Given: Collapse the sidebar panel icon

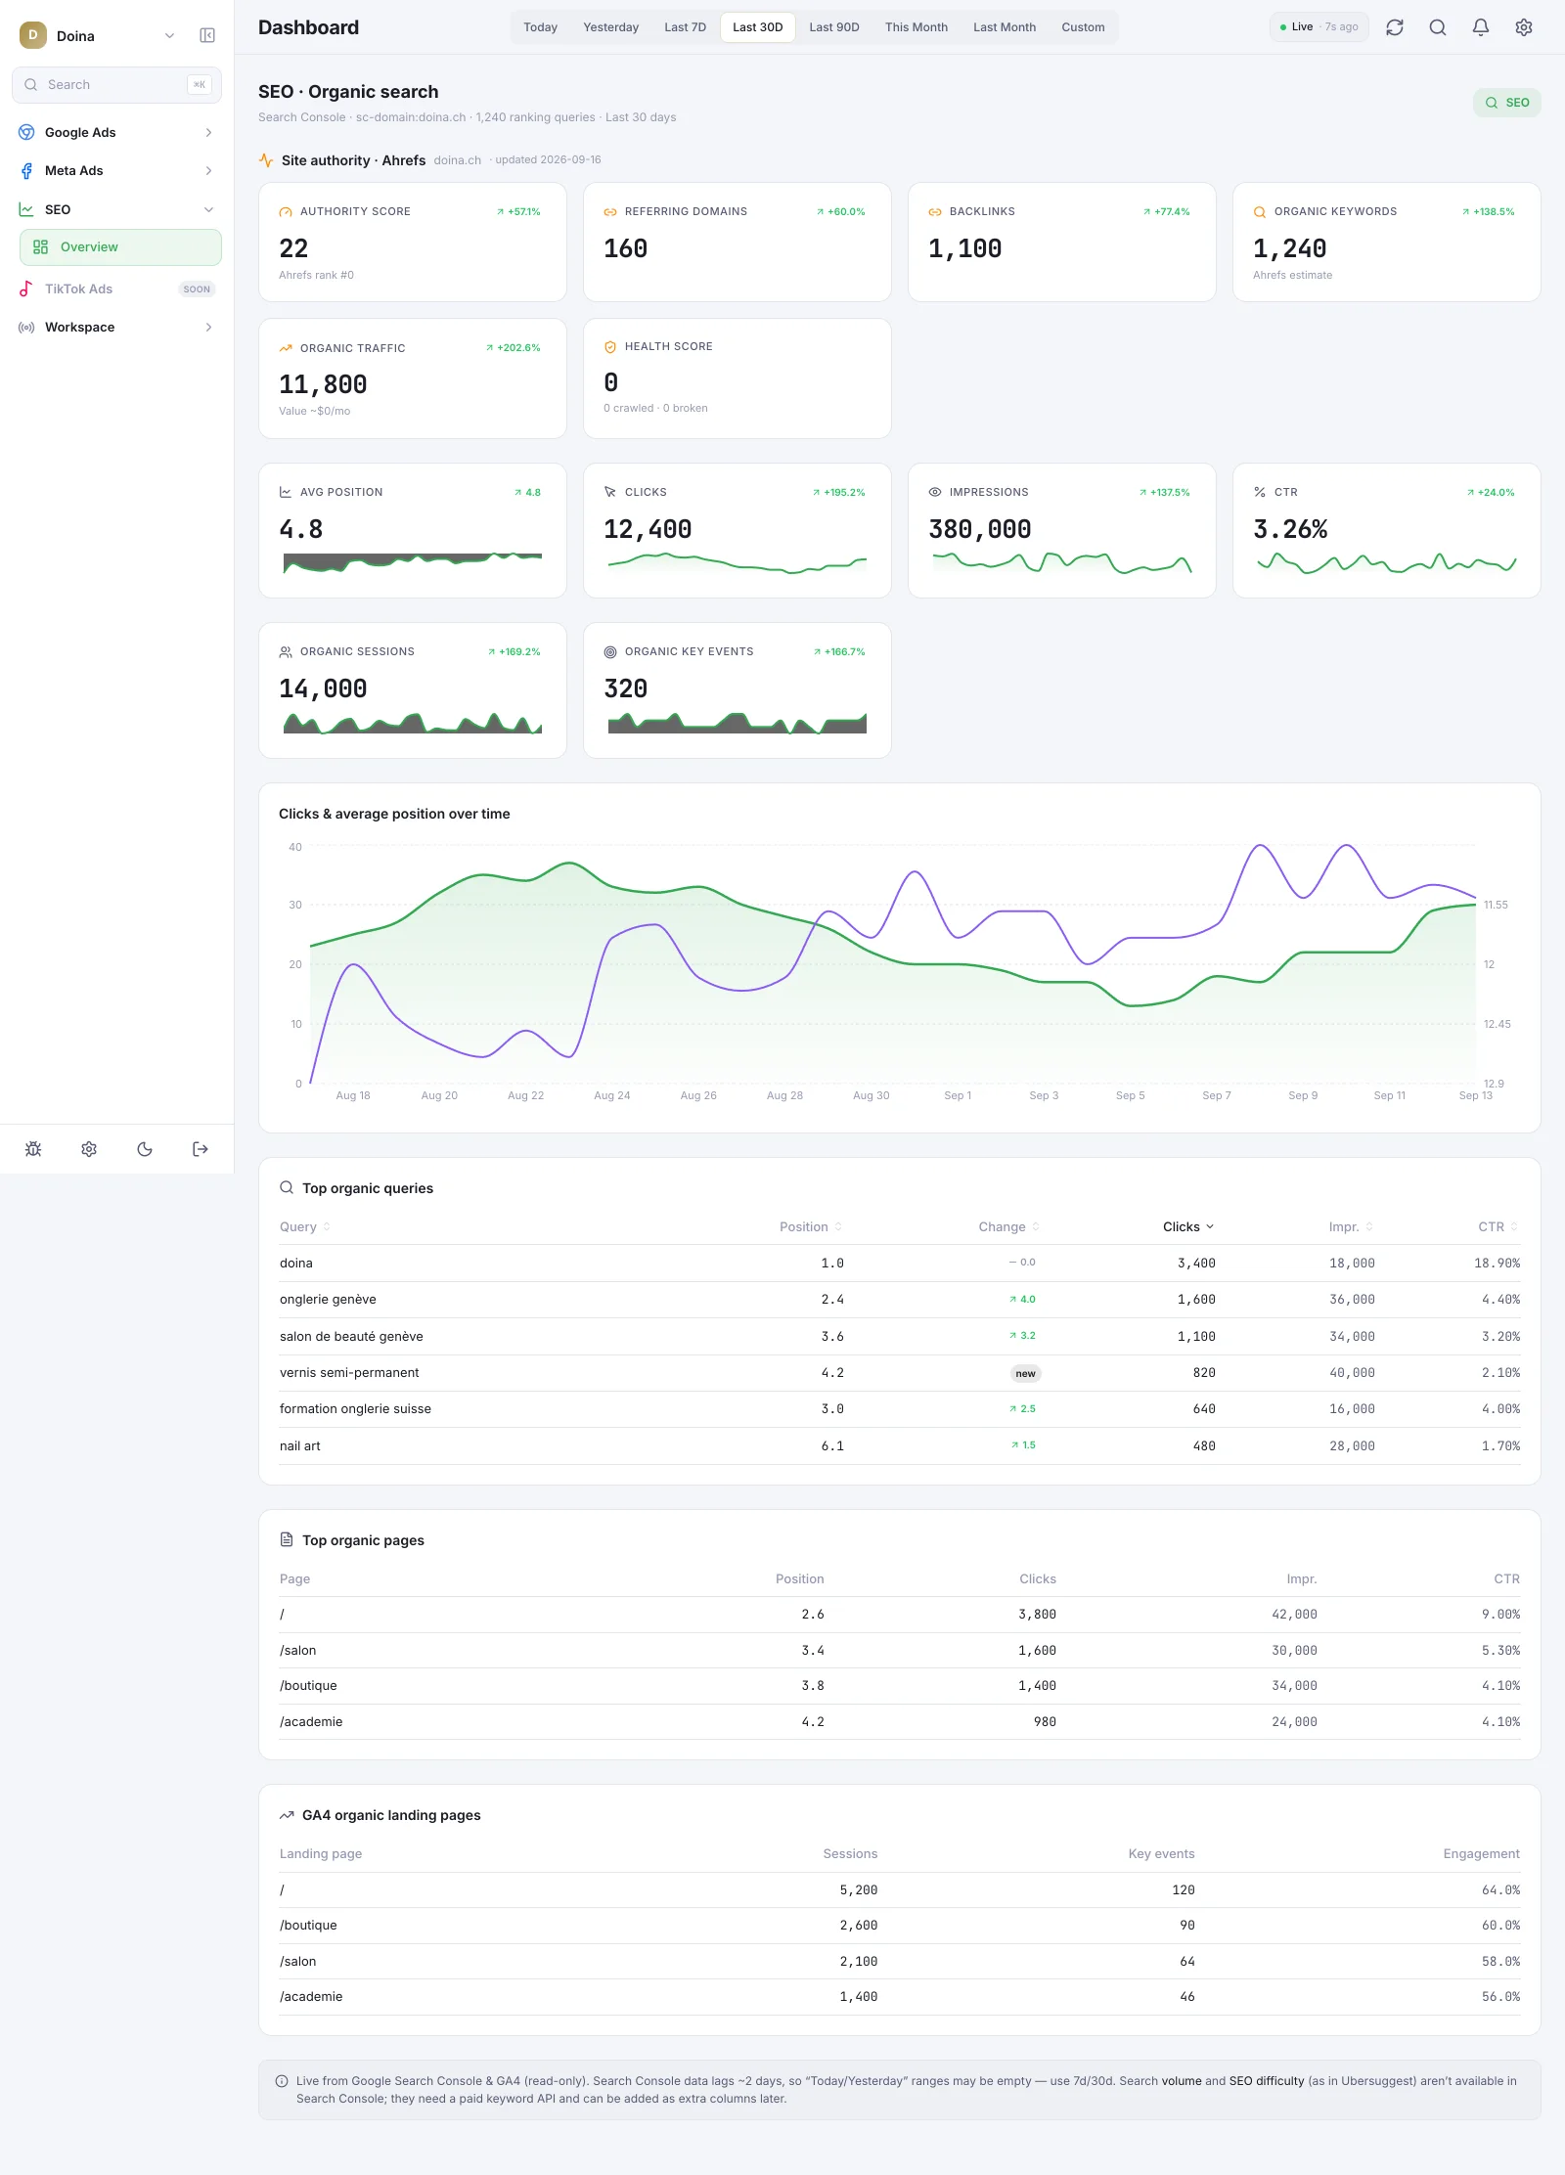Looking at the screenshot, I should click(x=207, y=35).
